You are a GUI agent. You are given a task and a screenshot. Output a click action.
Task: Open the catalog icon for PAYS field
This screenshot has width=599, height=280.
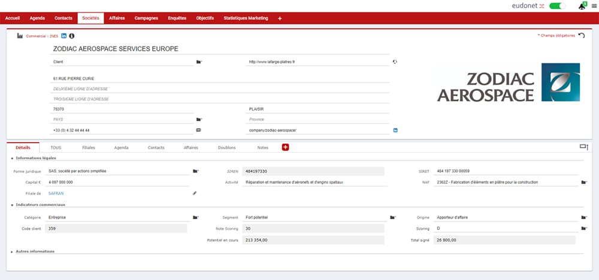point(199,119)
